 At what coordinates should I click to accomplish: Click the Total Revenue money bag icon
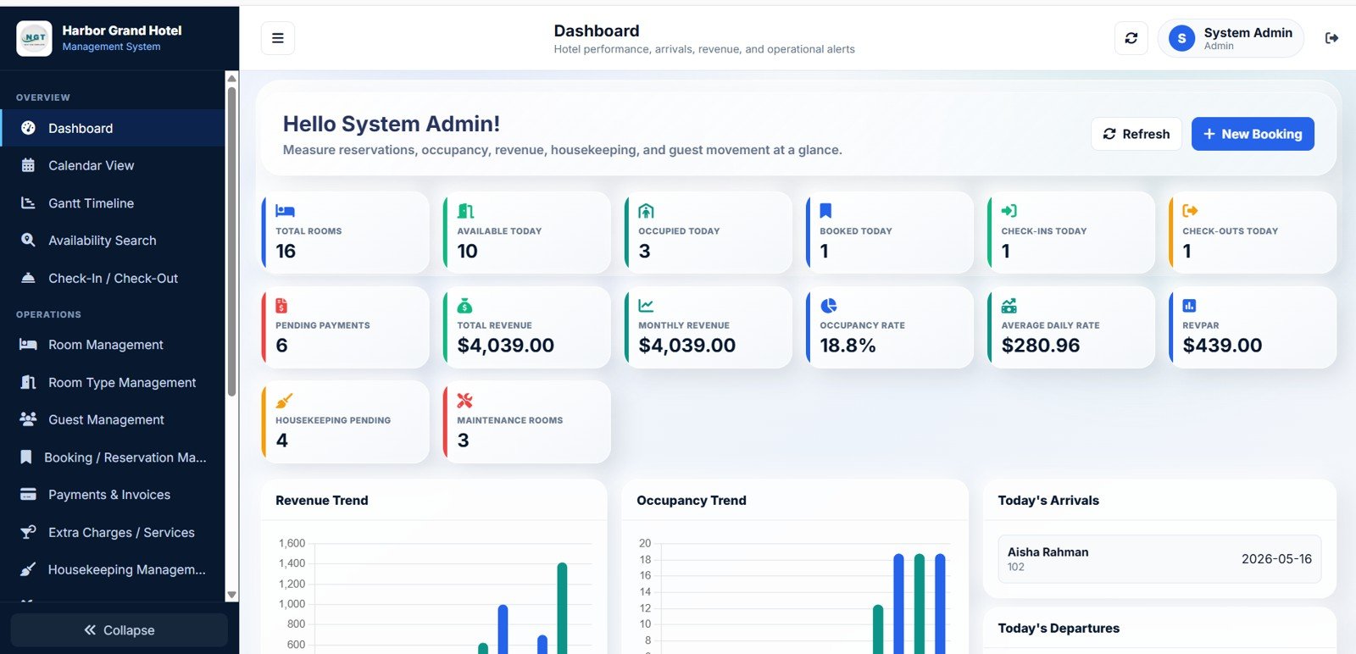(464, 305)
